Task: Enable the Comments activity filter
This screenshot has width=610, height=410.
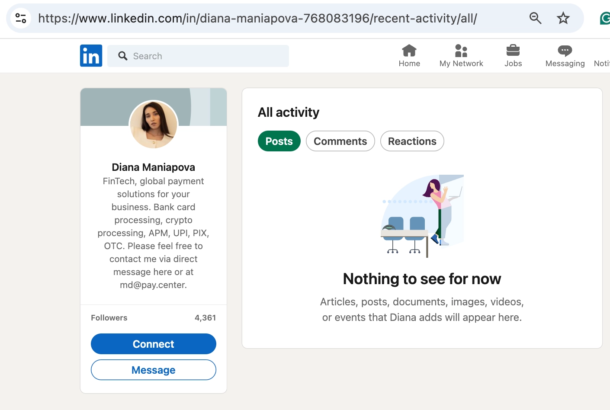Action: [340, 141]
